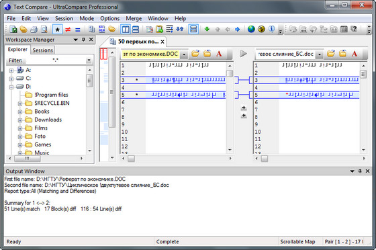
Task: Expand the A: drive node
Action: point(11,71)
